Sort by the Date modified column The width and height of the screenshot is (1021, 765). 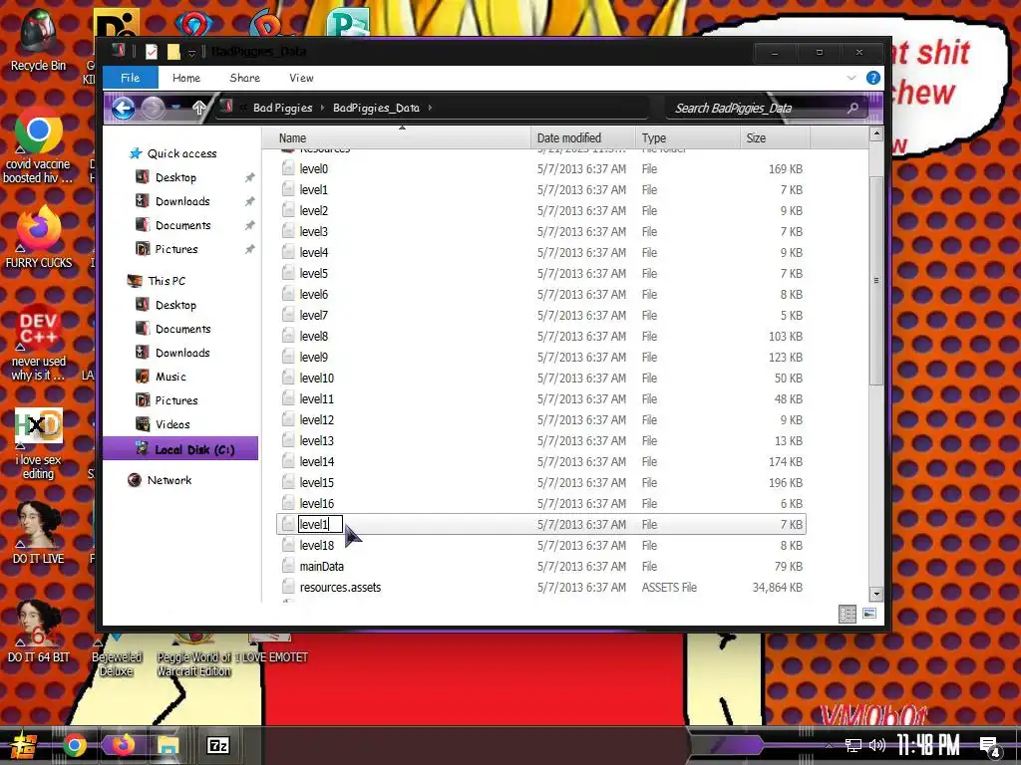582,137
